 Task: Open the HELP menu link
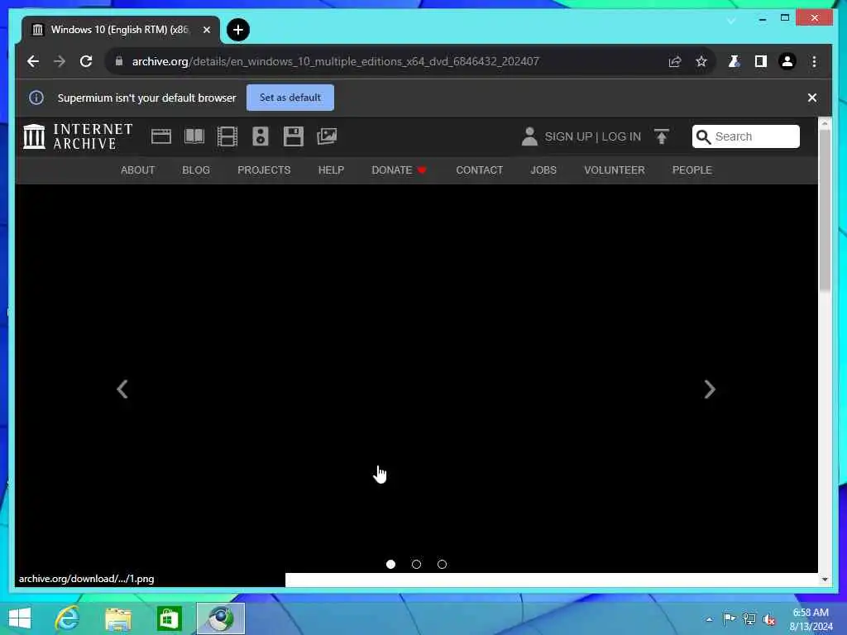tap(331, 170)
